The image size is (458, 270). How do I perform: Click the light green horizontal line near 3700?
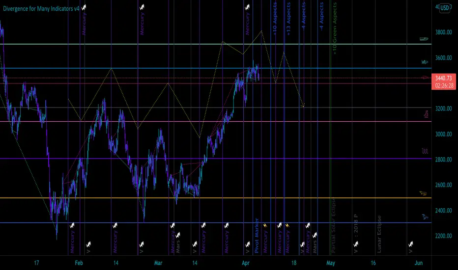pos(216,44)
